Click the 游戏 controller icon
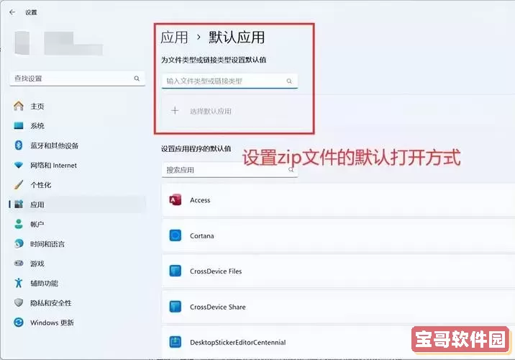 tap(19, 264)
